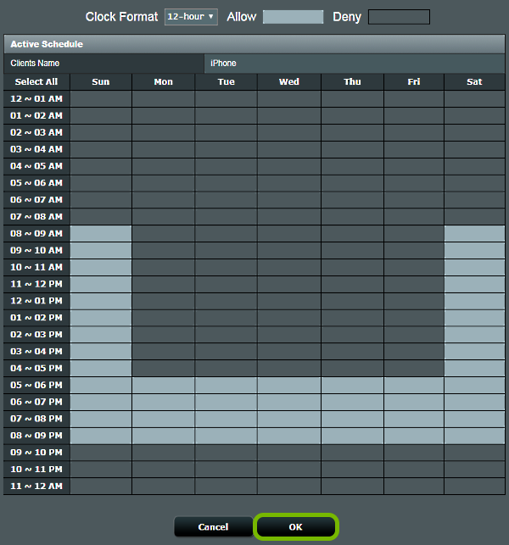Select the 12 ~ 01 PM row label

click(x=36, y=301)
